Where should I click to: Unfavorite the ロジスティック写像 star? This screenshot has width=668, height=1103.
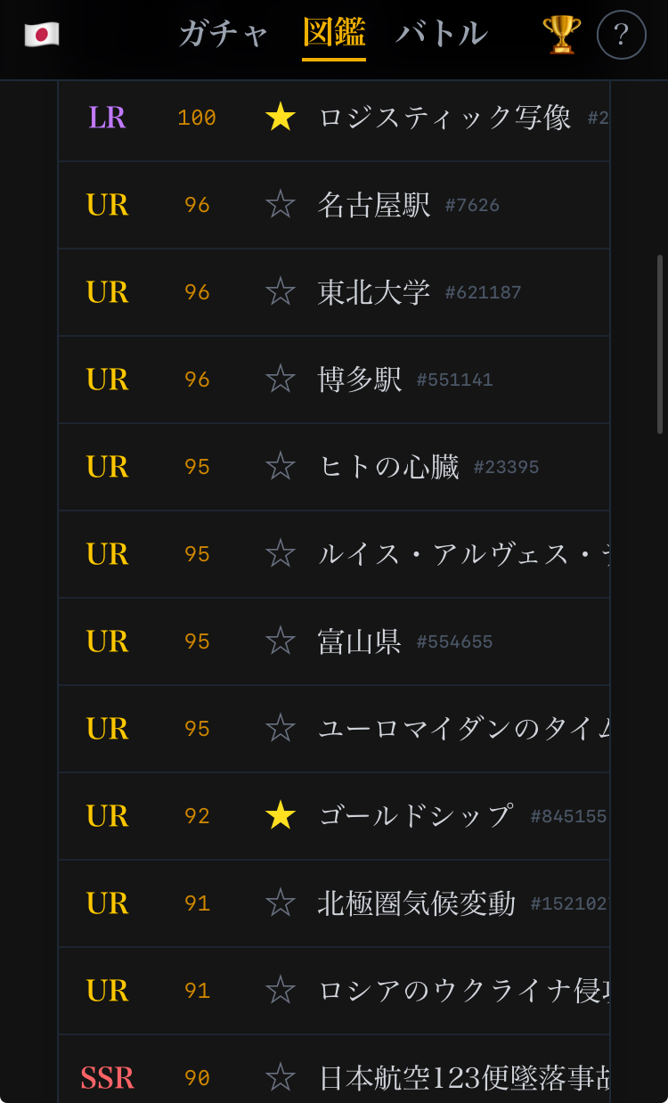281,118
